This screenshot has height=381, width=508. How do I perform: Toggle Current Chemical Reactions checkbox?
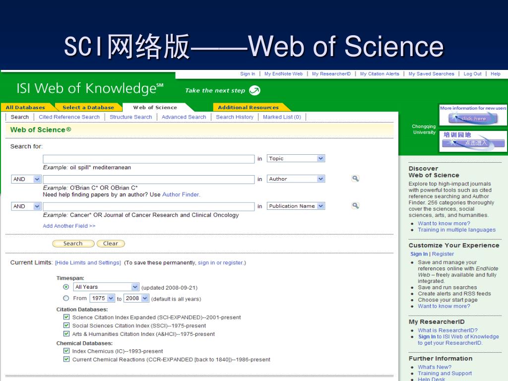pyautogui.click(x=66, y=359)
